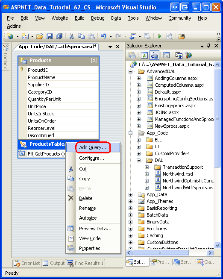The width and height of the screenshot is (223, 279).
Task: Start debugging with the green play icon
Action: click(x=160, y=36)
